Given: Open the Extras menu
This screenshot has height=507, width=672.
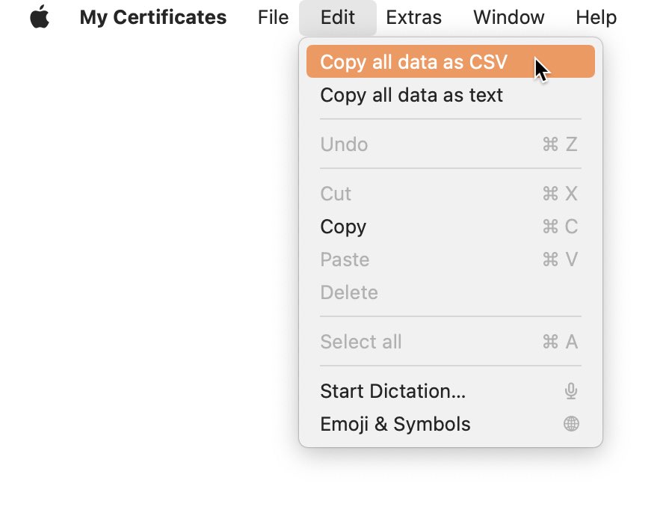Looking at the screenshot, I should [413, 17].
